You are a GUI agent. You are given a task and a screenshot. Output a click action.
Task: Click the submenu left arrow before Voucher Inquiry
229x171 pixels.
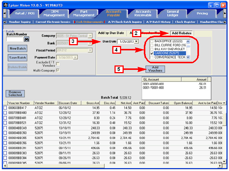pos(5,22)
